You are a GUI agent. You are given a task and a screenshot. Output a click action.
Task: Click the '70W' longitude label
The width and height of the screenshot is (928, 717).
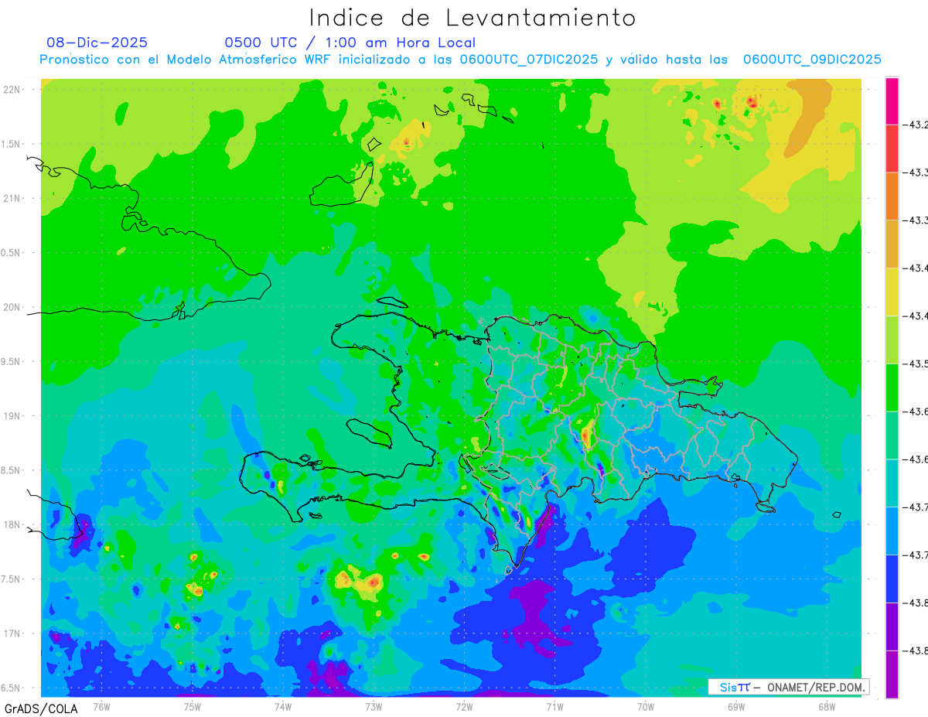645,706
